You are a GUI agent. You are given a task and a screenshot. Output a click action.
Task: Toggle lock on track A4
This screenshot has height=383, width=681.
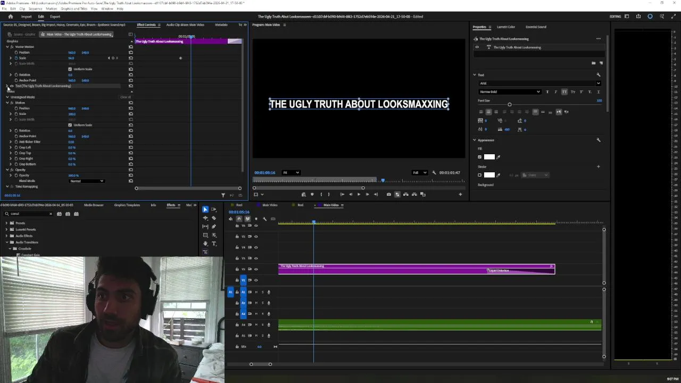237,324
